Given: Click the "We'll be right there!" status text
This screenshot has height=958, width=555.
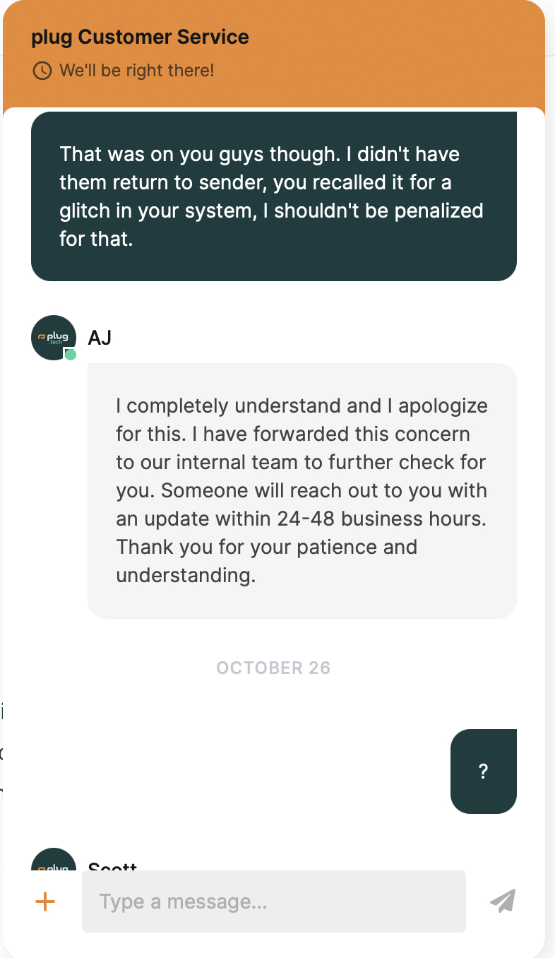Looking at the screenshot, I should coord(136,71).
